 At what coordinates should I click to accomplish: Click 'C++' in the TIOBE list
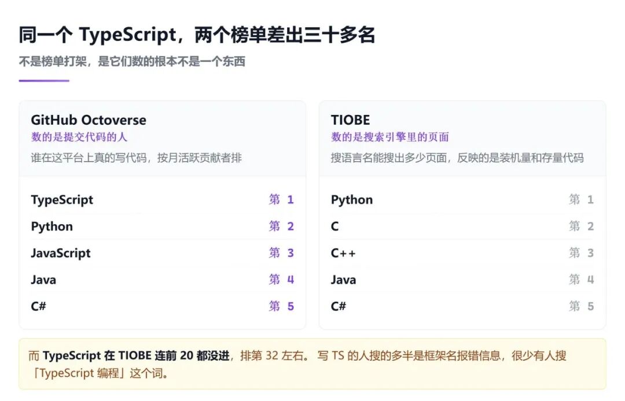[343, 253]
